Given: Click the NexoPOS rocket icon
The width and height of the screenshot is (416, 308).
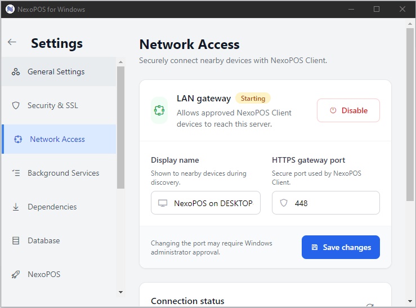Looking at the screenshot, I should pos(16,274).
